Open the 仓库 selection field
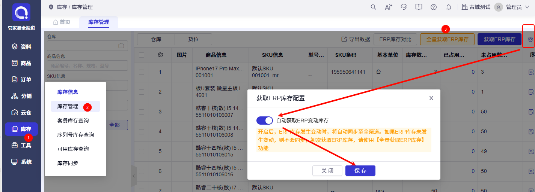Image resolution: width=535 pixels, height=192 pixels. click(87, 46)
